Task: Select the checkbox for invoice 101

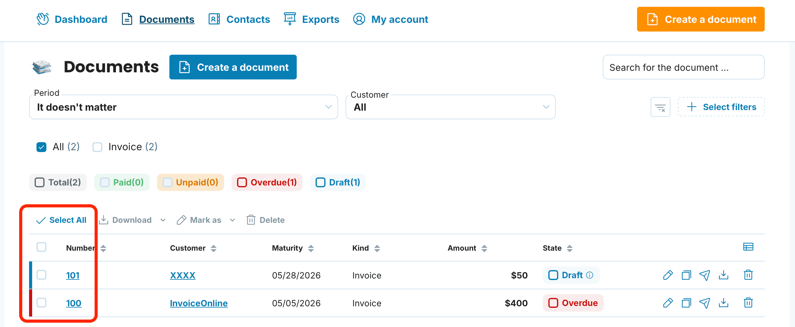Action: pyautogui.click(x=41, y=275)
